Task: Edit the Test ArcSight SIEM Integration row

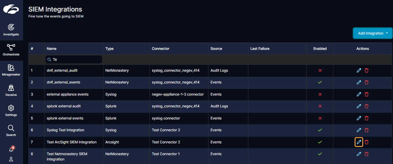Action: coord(359,142)
